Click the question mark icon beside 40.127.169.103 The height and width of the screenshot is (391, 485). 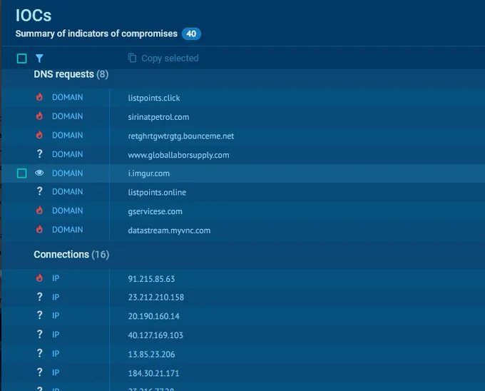pos(39,335)
